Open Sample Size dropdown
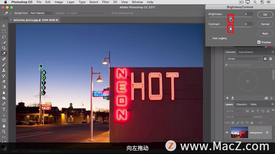 pyautogui.click(x=42, y=13)
